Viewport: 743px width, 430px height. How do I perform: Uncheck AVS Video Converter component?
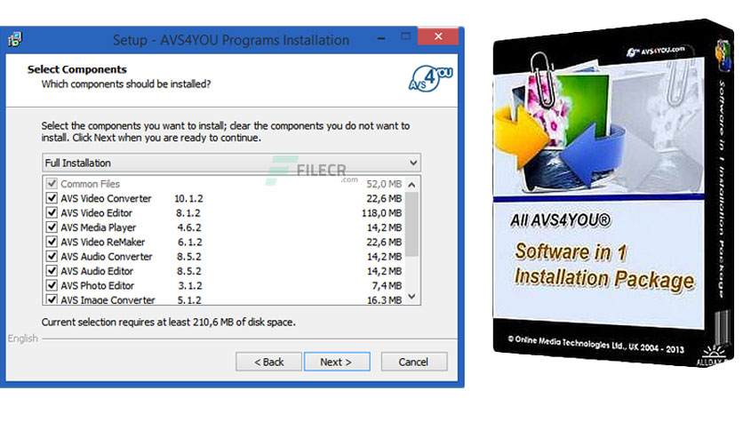pos(52,198)
